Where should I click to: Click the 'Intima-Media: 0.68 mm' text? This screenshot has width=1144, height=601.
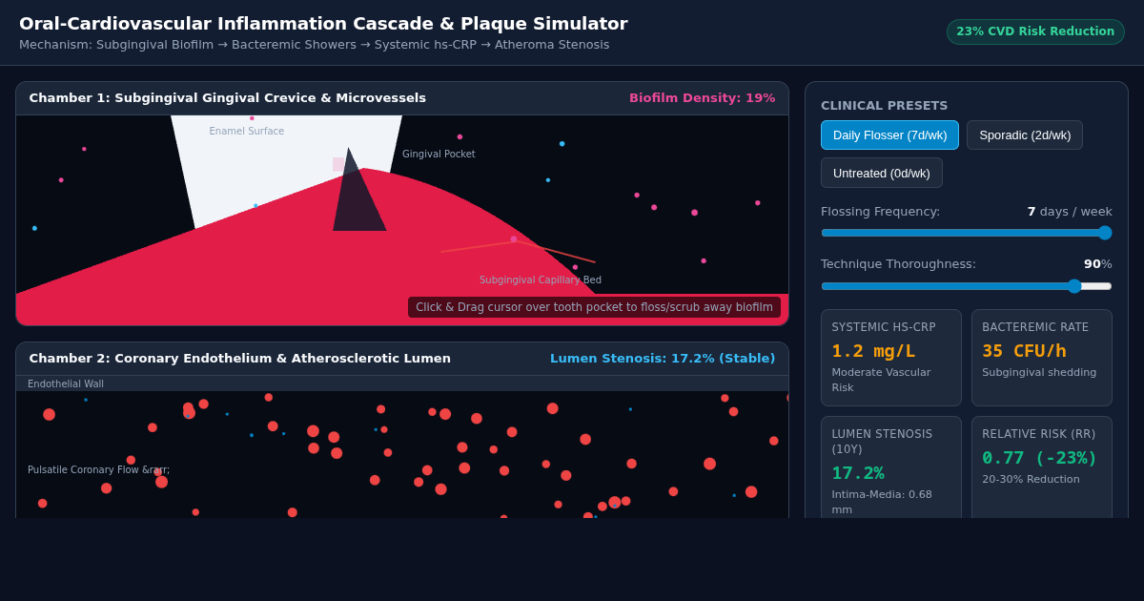[882, 502]
